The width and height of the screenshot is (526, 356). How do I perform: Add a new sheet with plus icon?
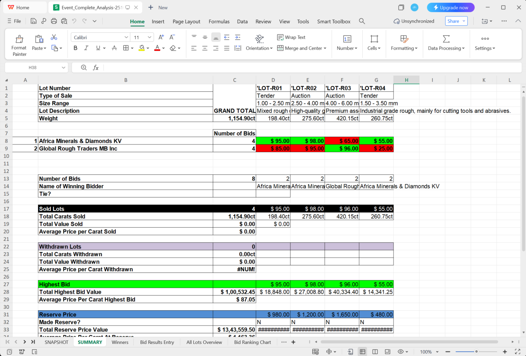tap(293, 342)
